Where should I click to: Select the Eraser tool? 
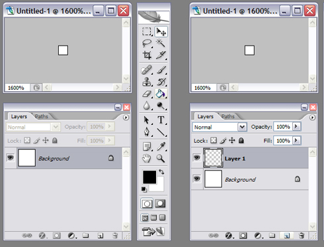[147, 94]
